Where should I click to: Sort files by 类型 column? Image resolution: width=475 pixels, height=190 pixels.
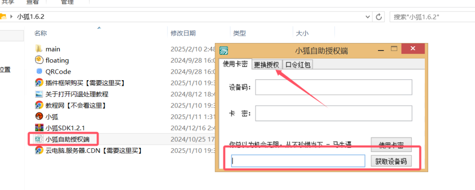[239, 33]
